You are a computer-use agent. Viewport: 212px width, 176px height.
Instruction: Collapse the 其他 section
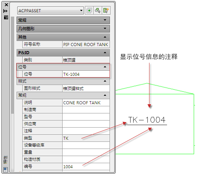pos(105,37)
